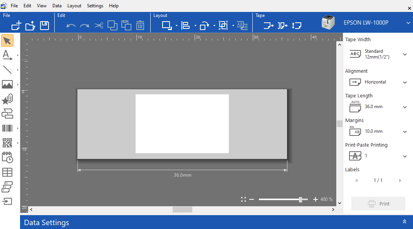Image resolution: width=413 pixels, height=229 pixels.
Task: Open the symbol and clip art tool
Action: [7, 99]
